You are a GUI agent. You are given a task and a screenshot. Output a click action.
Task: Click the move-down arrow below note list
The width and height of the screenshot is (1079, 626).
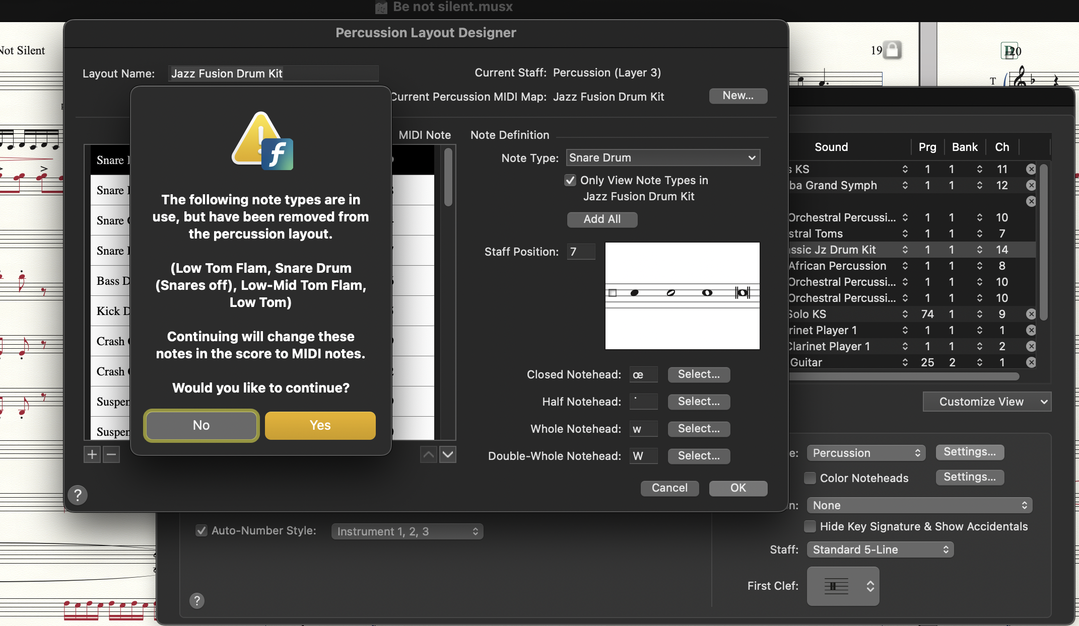[448, 455]
